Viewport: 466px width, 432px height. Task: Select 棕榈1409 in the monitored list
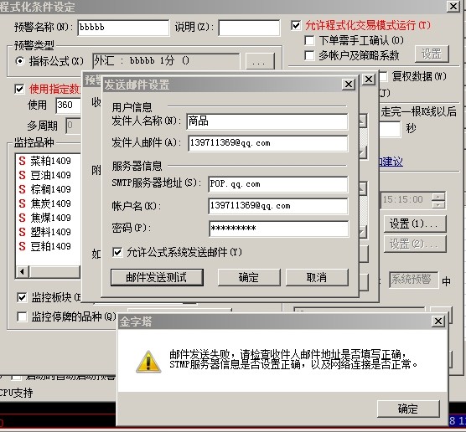(x=50, y=189)
